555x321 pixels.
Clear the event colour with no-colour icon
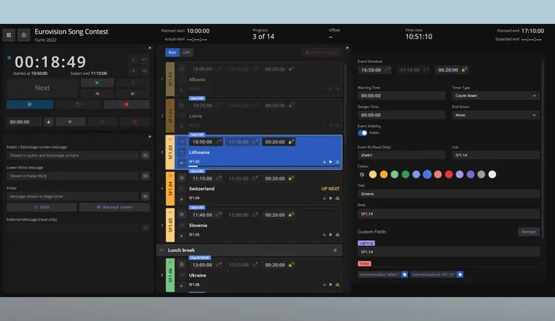click(x=362, y=174)
